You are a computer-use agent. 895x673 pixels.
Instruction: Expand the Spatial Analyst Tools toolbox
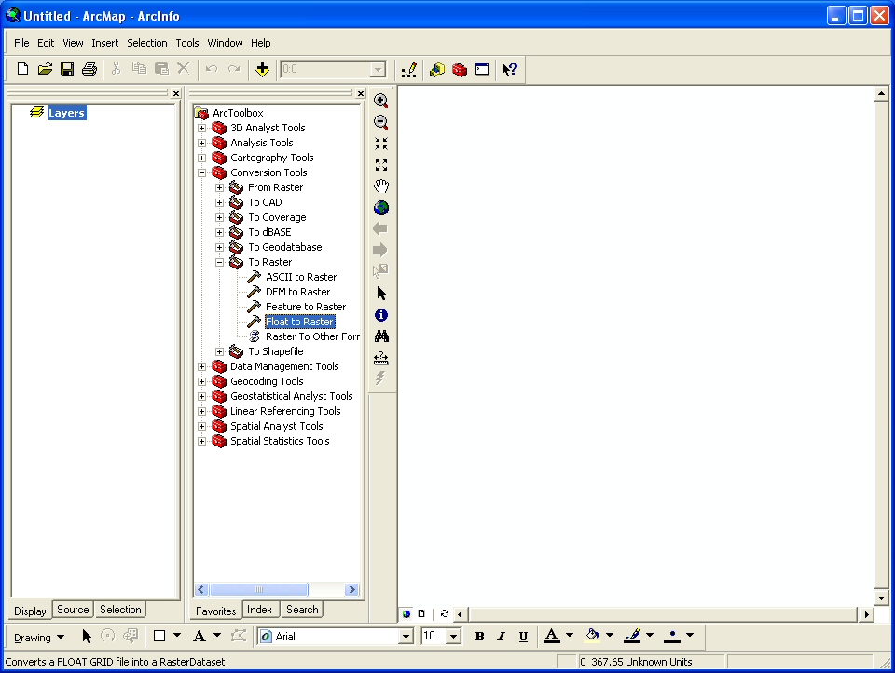point(201,426)
